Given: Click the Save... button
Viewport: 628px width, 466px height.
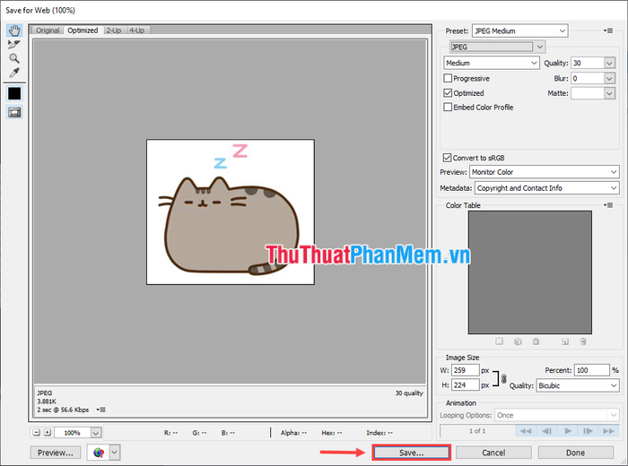Looking at the screenshot, I should point(411,453).
